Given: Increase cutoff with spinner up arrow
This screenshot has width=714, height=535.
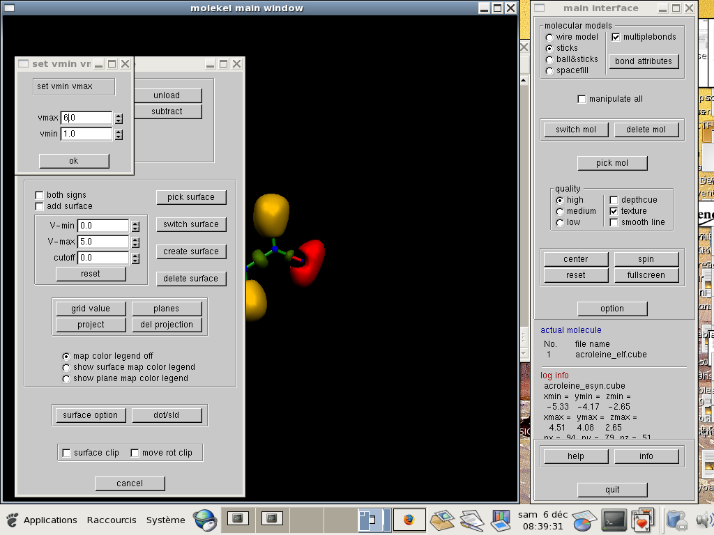Looking at the screenshot, I should click(x=135, y=256).
